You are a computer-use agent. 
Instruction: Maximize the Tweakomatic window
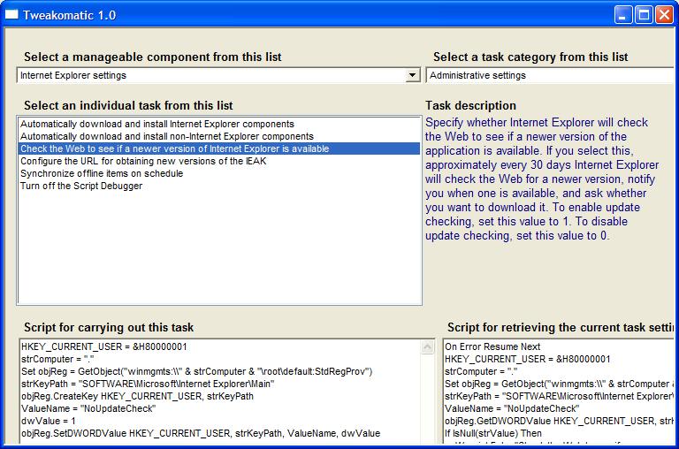(644, 15)
